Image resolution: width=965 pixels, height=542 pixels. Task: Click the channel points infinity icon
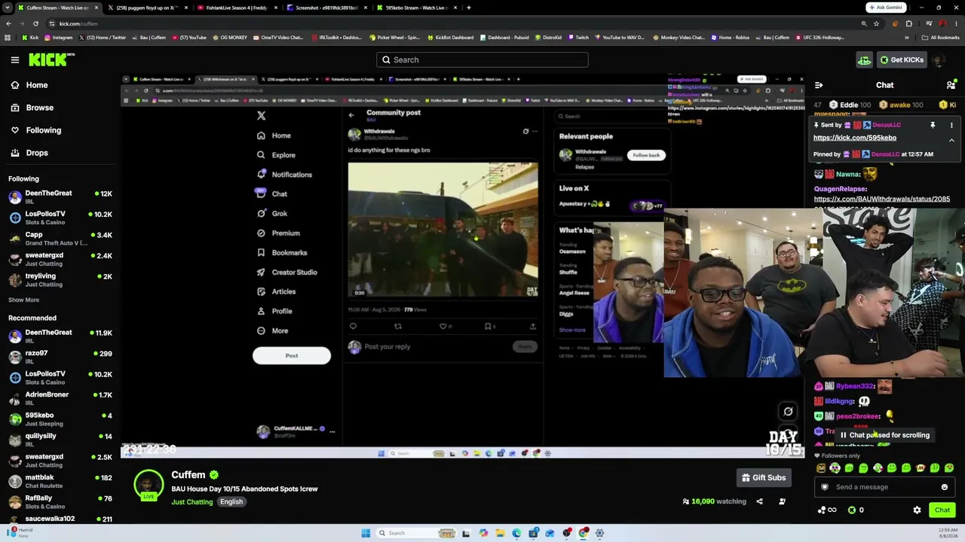pyautogui.click(x=826, y=510)
